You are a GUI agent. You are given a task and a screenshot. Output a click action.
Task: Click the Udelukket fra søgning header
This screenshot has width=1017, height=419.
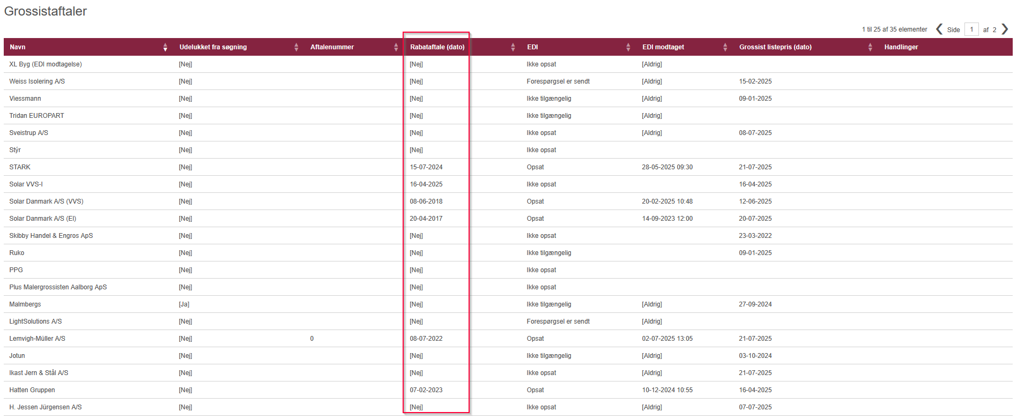pyautogui.click(x=213, y=47)
